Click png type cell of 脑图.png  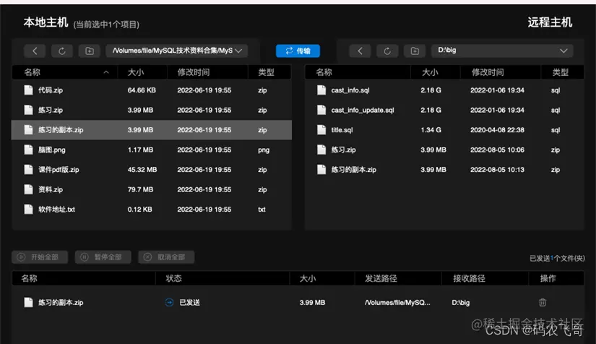[x=264, y=150]
